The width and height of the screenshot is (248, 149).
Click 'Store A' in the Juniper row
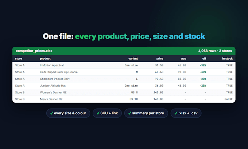[x=20, y=86]
